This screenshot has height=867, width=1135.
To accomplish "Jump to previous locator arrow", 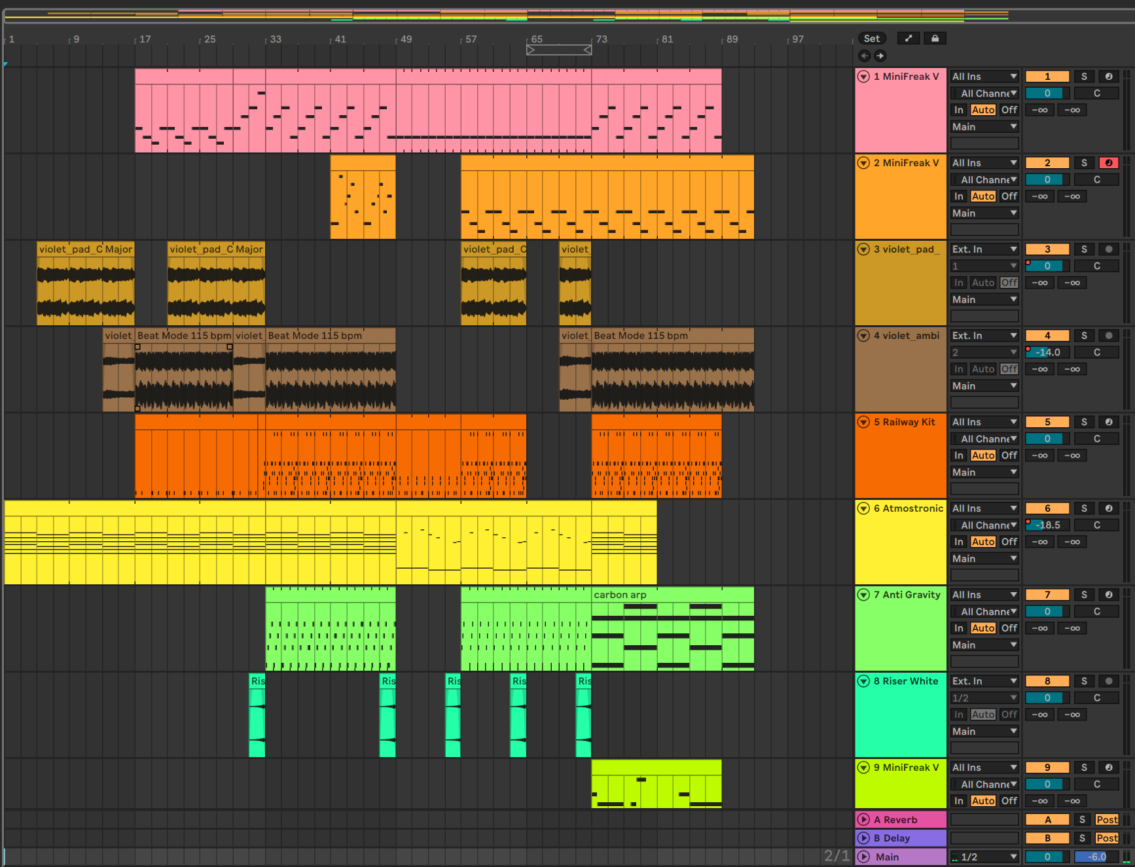I will tap(864, 56).
